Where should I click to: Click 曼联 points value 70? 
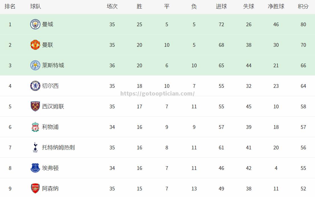coord(303,45)
